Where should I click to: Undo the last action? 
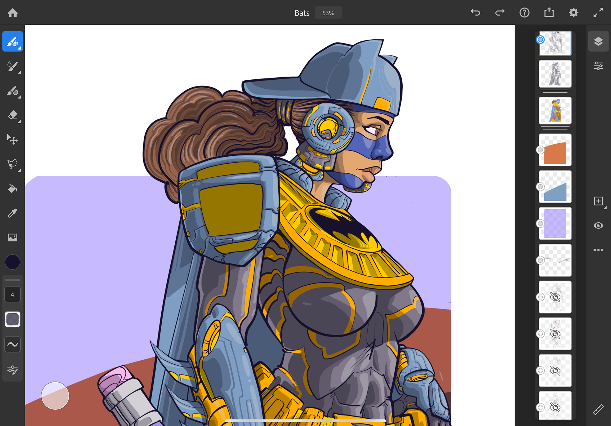[x=475, y=13]
